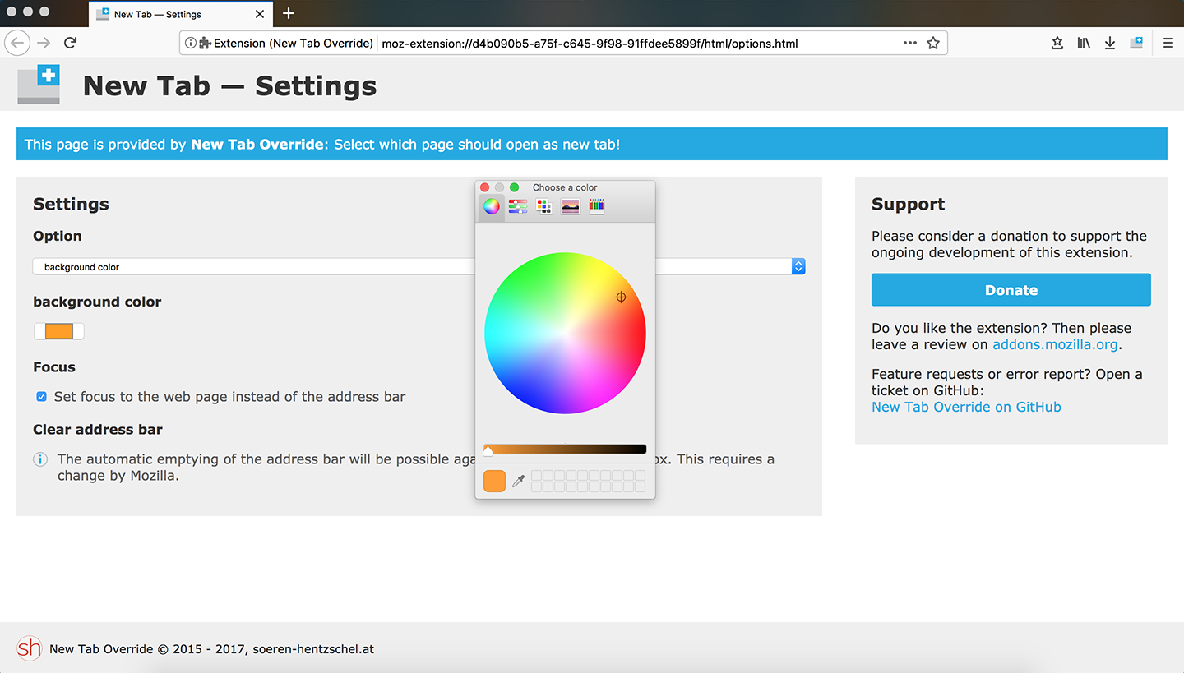Open a new browser tab
The width and height of the screenshot is (1184, 673).
pos(289,14)
